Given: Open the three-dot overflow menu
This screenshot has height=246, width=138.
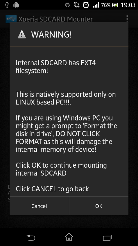Looking at the screenshot, I should pyautogui.click(x=127, y=19).
